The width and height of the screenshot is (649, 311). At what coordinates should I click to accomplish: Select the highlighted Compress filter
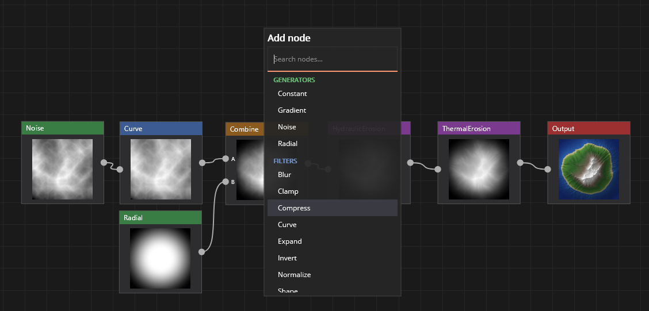click(333, 208)
